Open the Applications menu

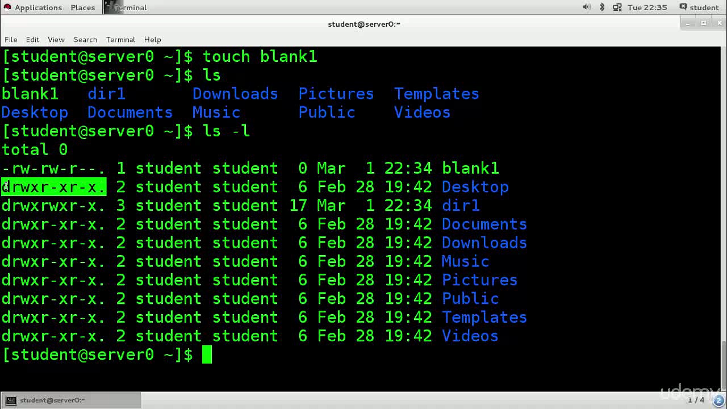tap(32, 7)
